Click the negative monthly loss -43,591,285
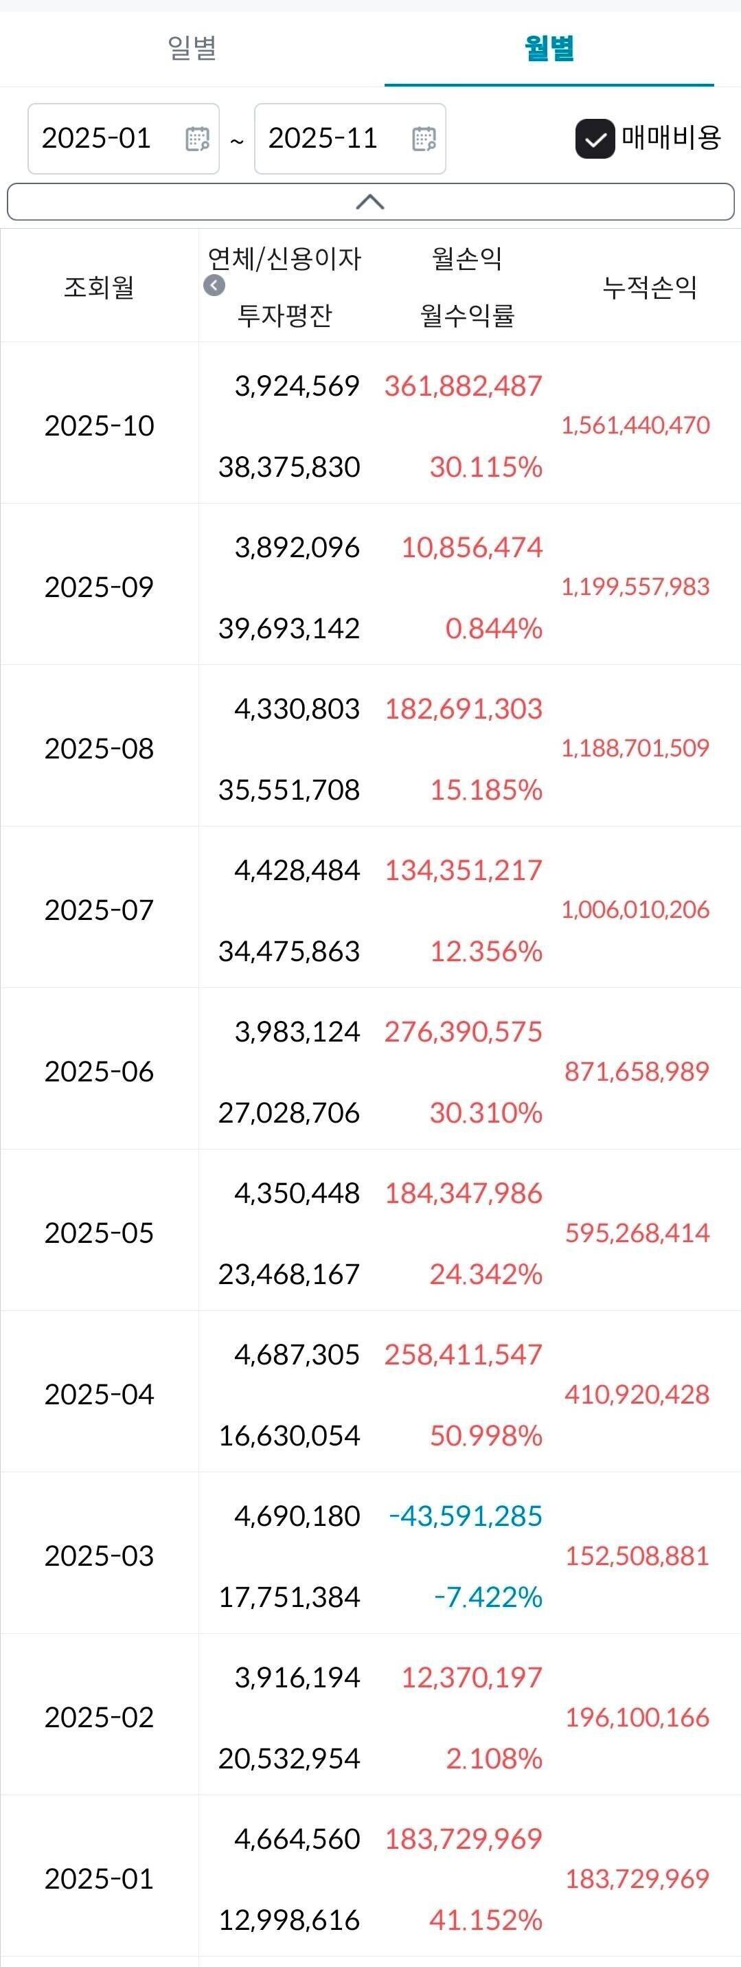This screenshot has height=1967, width=741. click(466, 1516)
